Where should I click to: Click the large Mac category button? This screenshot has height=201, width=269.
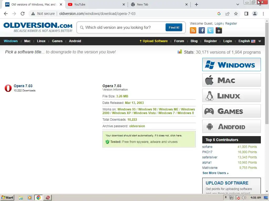click(x=231, y=80)
